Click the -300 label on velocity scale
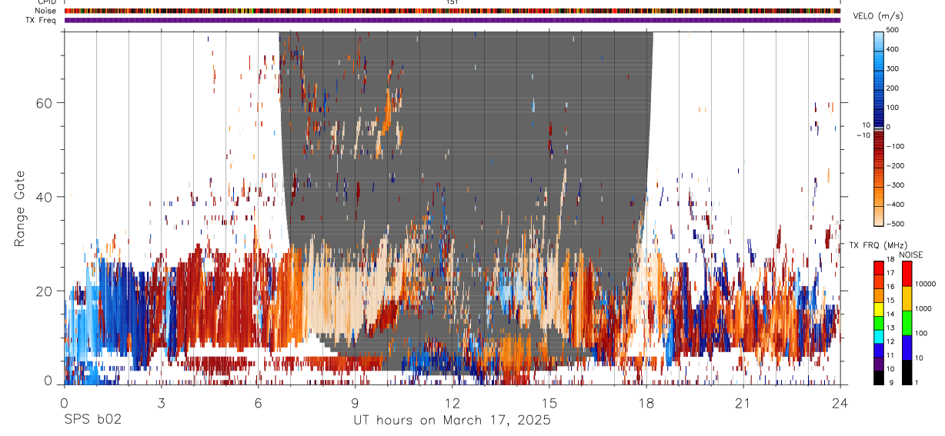945x436 pixels. coord(897,185)
